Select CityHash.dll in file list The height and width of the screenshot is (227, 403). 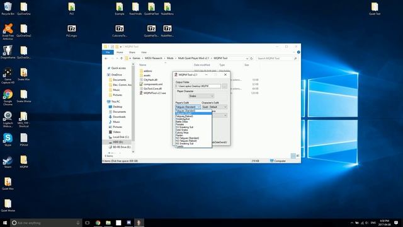tap(150, 80)
